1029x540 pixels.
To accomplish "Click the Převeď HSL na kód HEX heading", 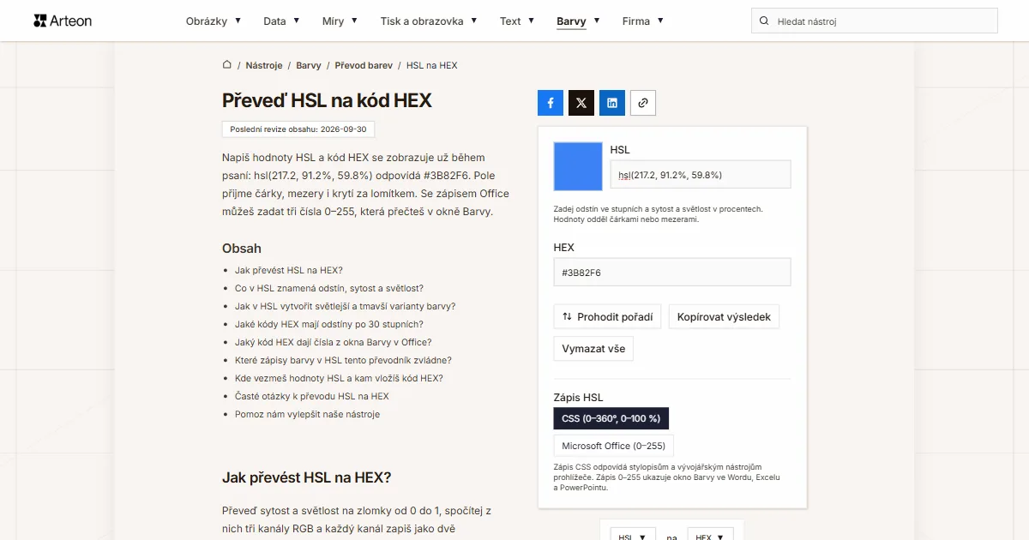I will (x=327, y=100).
